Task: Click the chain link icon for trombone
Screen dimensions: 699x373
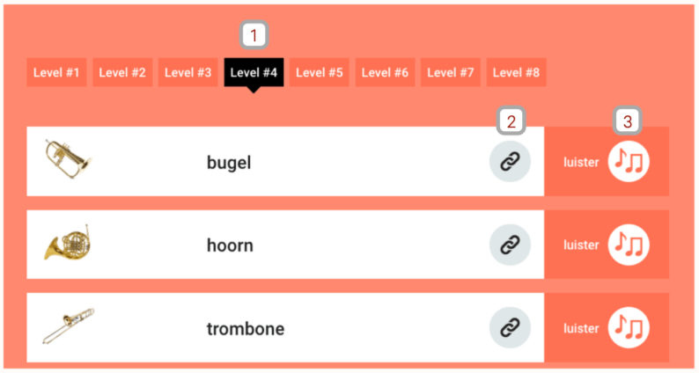Action: [510, 327]
